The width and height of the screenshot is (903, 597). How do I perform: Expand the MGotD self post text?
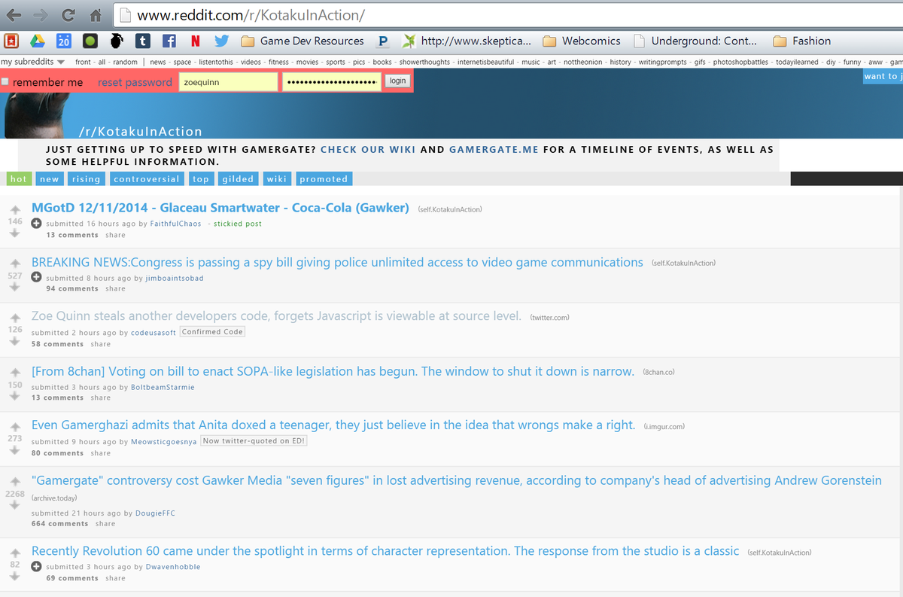point(36,224)
